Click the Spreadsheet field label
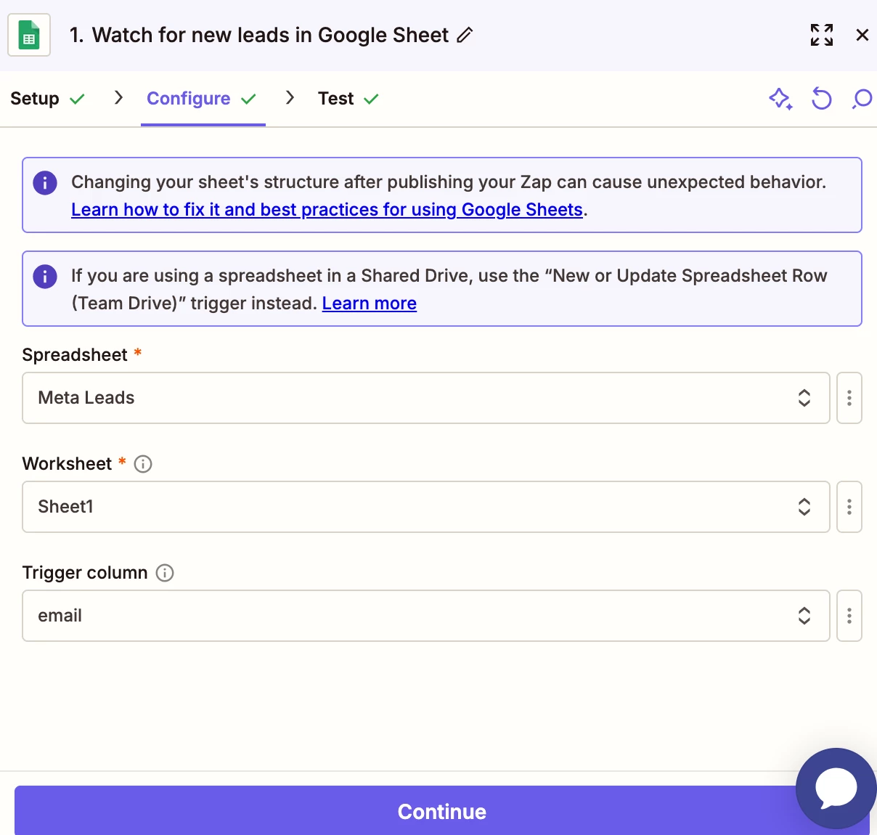The width and height of the screenshot is (877, 835). tap(75, 355)
